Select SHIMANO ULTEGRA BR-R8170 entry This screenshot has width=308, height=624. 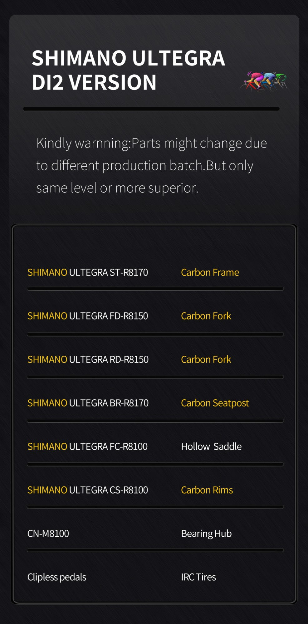[88, 403]
